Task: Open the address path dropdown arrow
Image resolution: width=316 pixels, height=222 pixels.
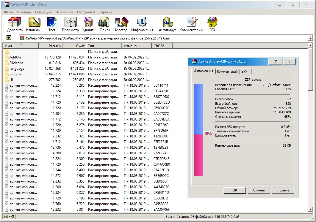Action: (x=310, y=38)
